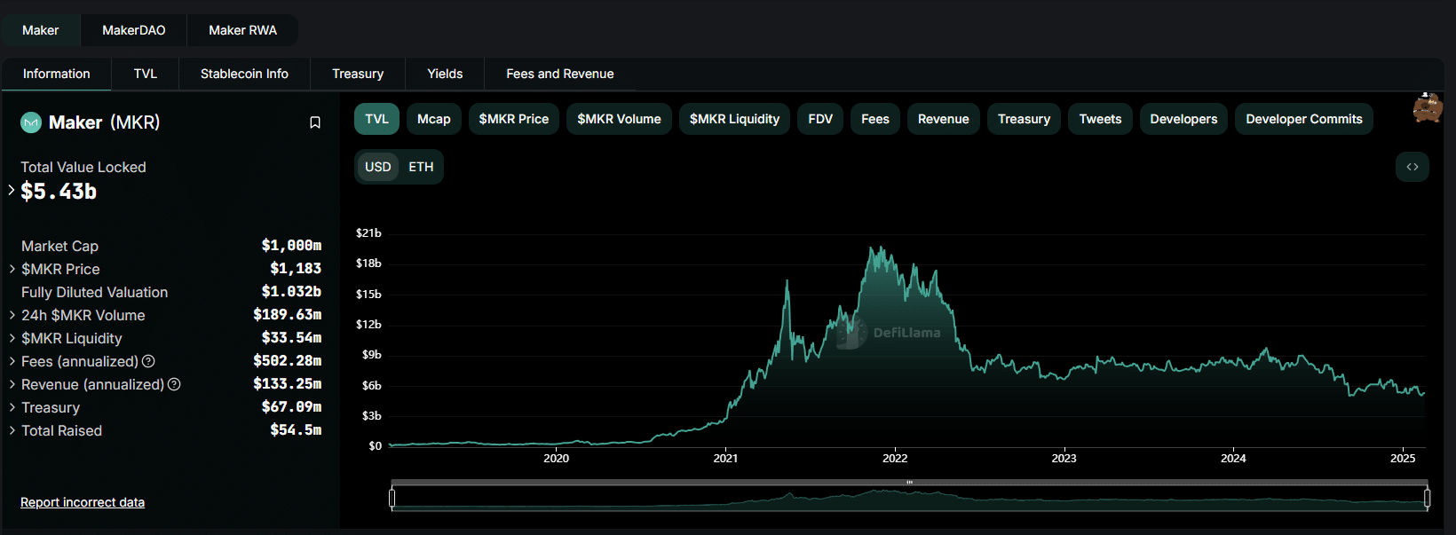
Task: Click Report incorrect data link
Action: tap(83, 502)
